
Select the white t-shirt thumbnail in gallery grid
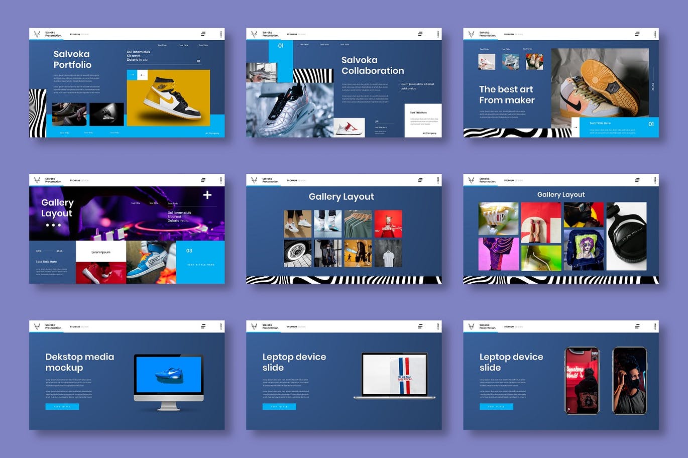388,253
